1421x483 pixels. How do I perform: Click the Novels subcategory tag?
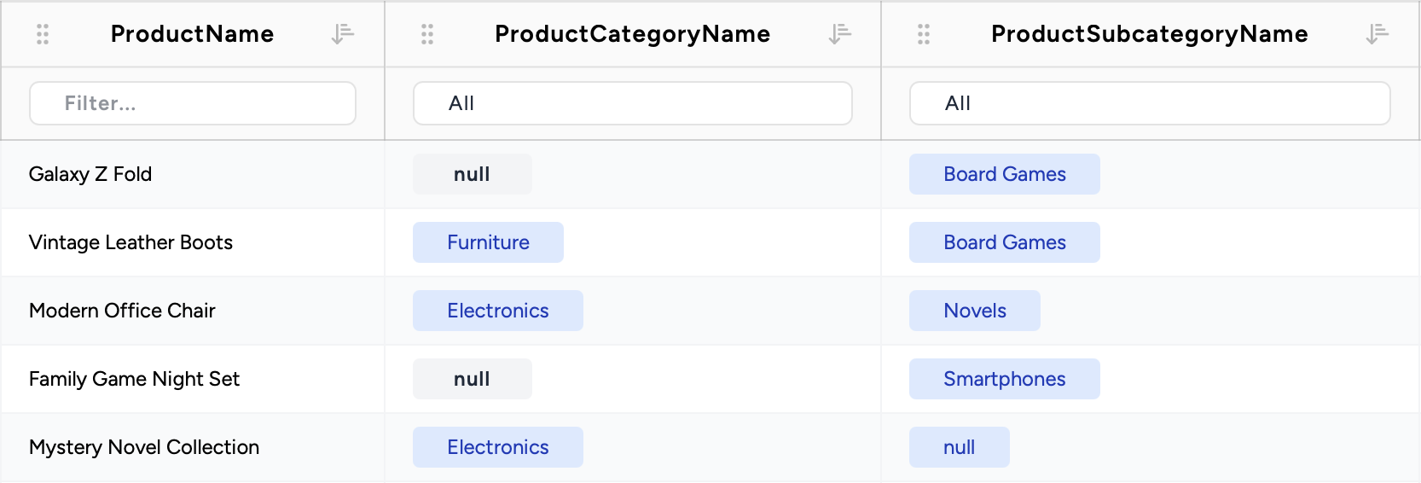tap(974, 311)
